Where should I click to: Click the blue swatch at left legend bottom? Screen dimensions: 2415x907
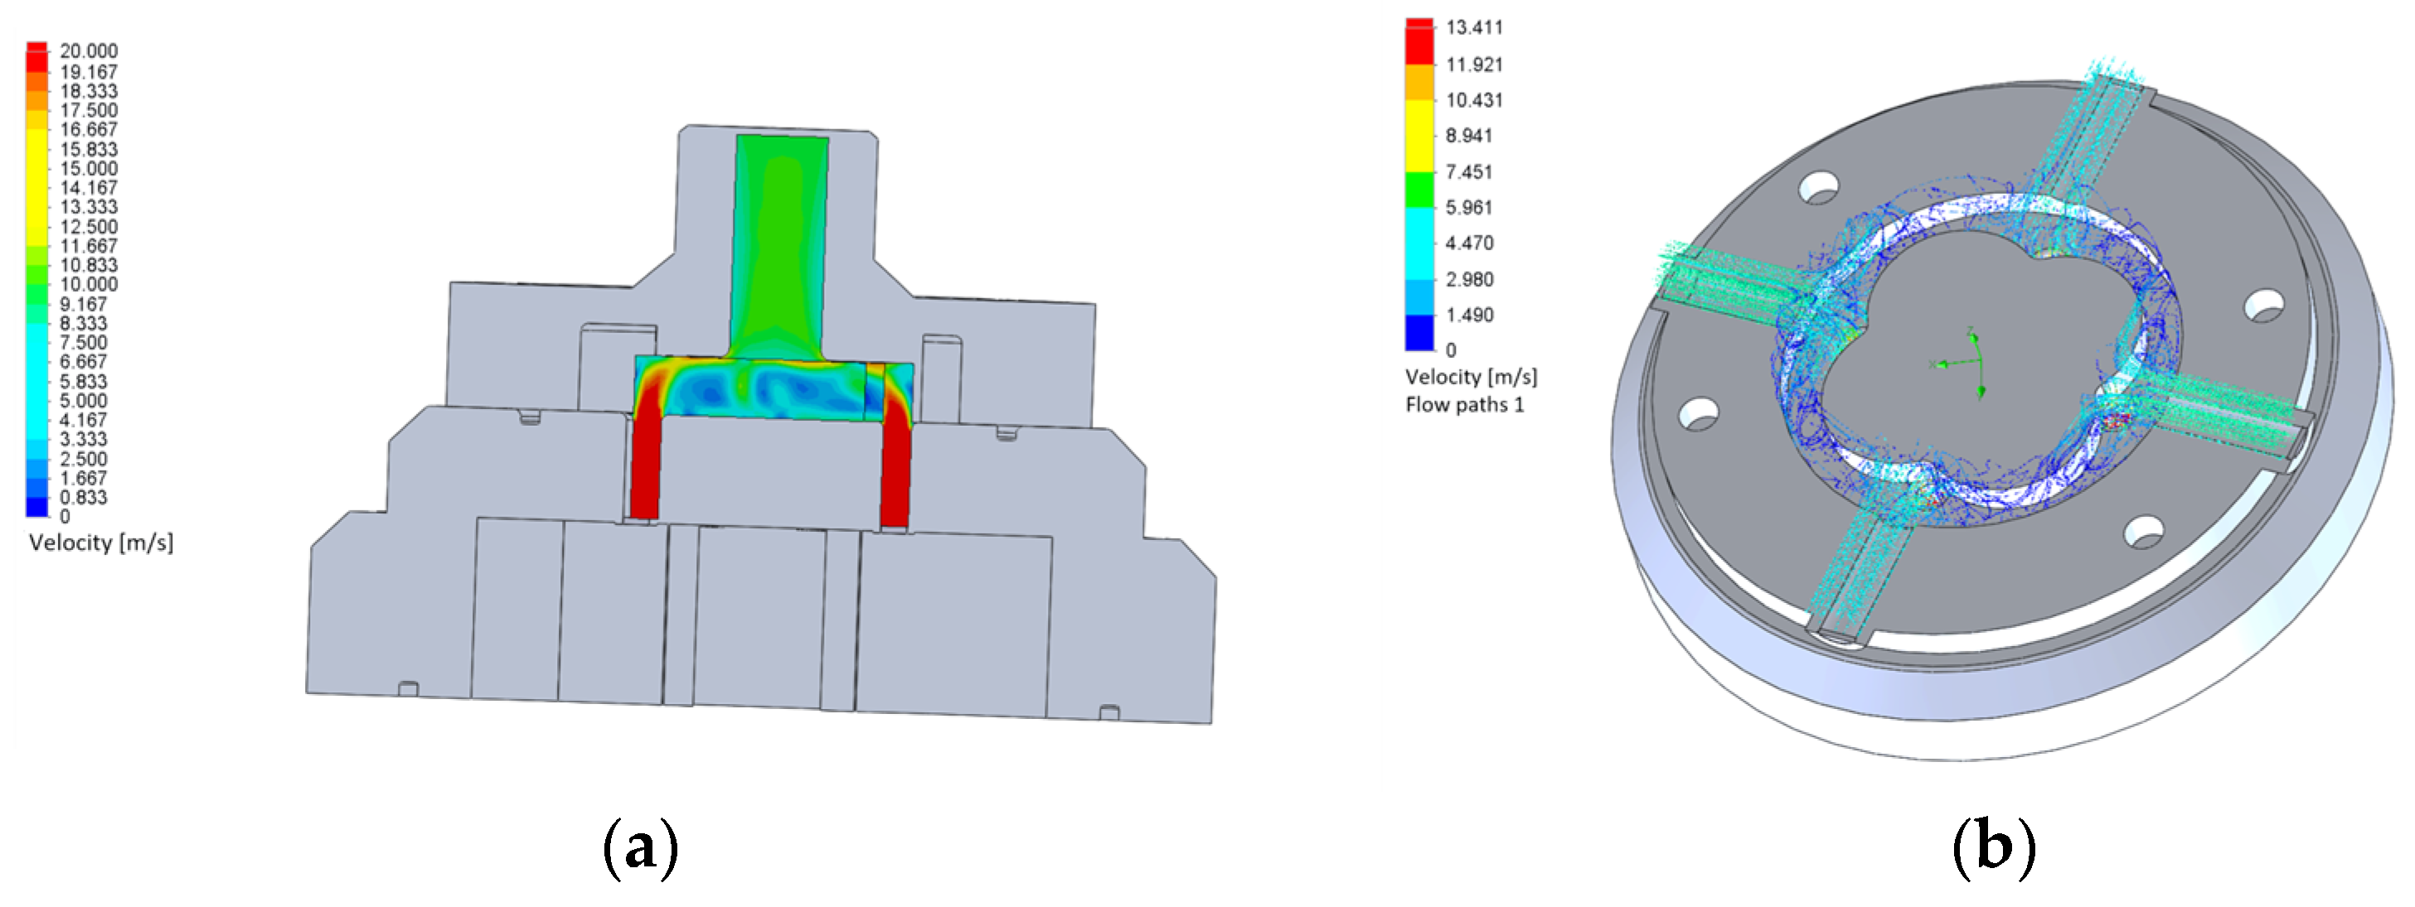coord(36,507)
